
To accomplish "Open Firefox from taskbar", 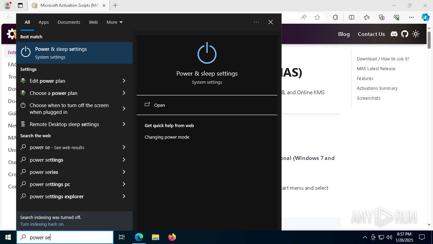I will 172,237.
